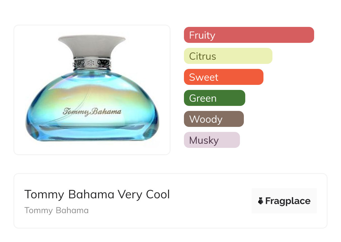This screenshot has width=341, height=242.
Task: Select the lavender Musky accord bar
Action: point(212,140)
